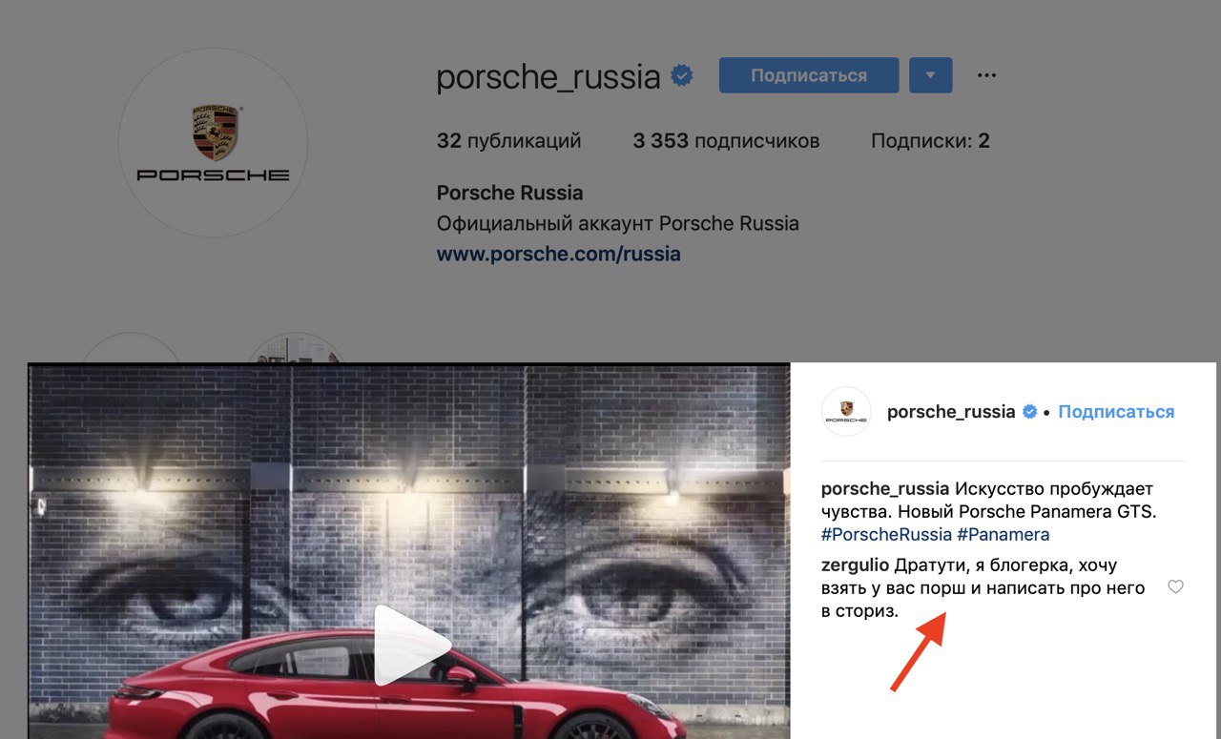Click the Porsche profile picture avatar
The width and height of the screenshot is (1221, 739).
coord(213,143)
